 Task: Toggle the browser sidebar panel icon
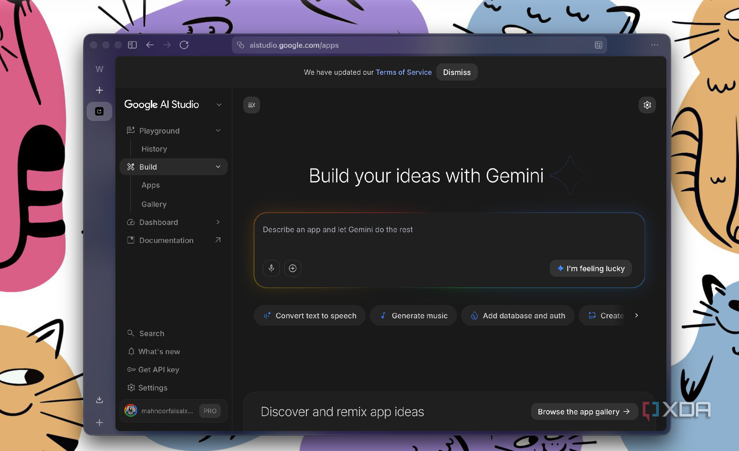click(132, 45)
